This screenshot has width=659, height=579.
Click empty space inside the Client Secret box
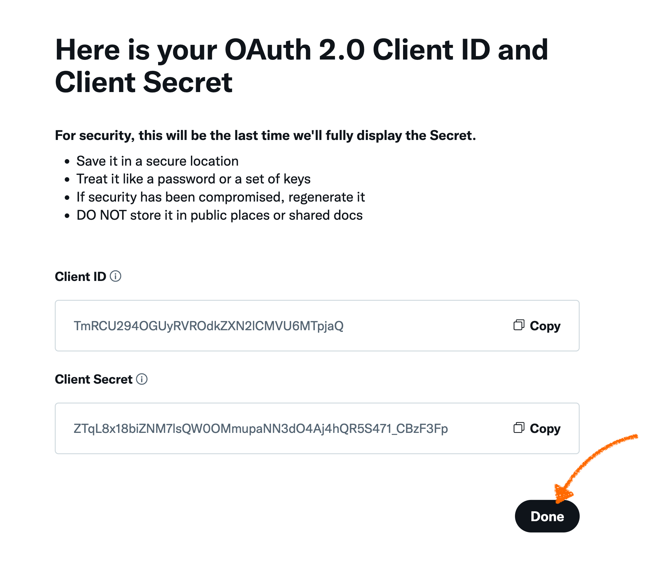pyautogui.click(x=479, y=428)
